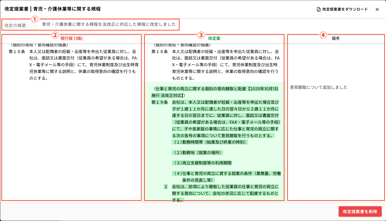Close the 改定提案書 dialog with the X
This screenshot has height=221, width=386.
point(377,9)
